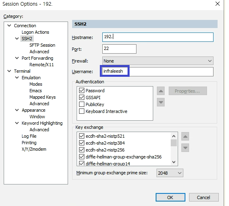This screenshot has height=206, width=229.
Task: Toggle Password authentication checkbox
Action: [x=81, y=91]
